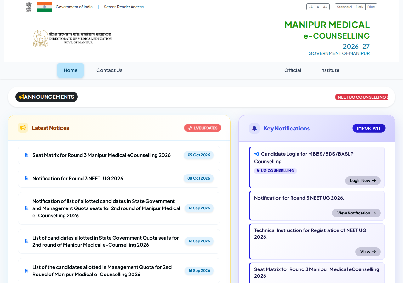Switch to the Blue theme
403x283 pixels.
click(371, 7)
